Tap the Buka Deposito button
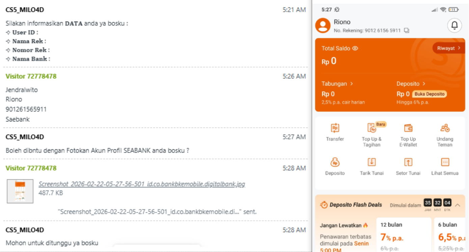 pos(430,94)
